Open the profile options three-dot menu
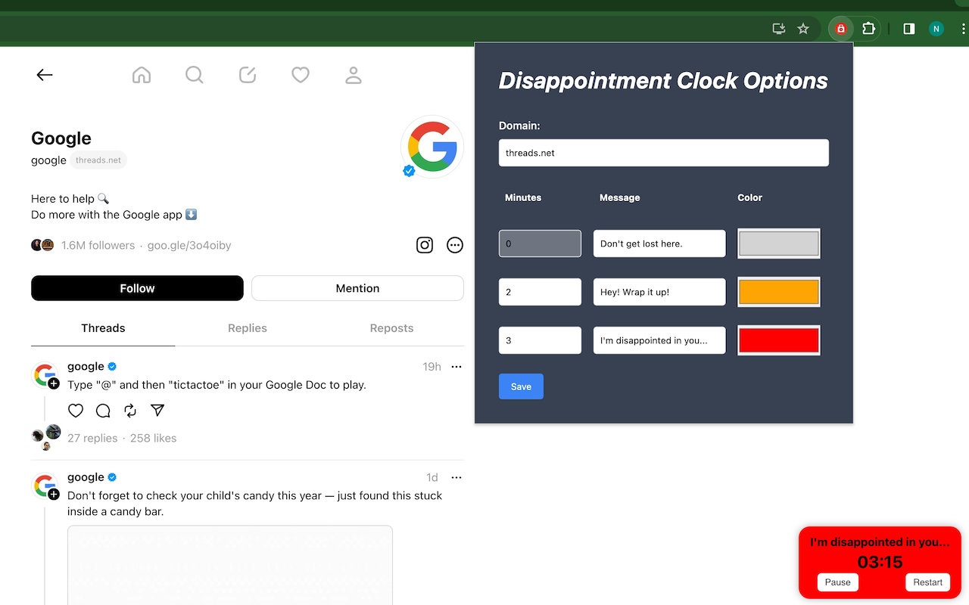 tap(454, 244)
